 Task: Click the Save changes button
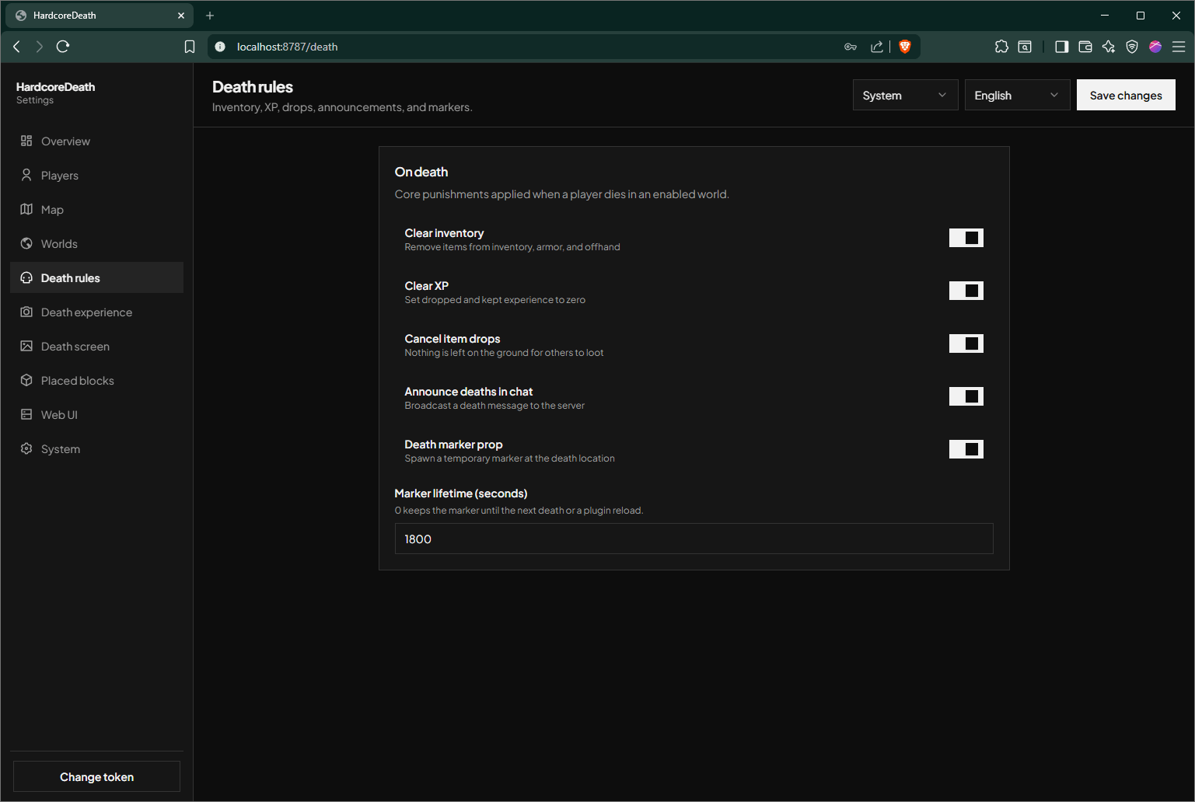1126,95
